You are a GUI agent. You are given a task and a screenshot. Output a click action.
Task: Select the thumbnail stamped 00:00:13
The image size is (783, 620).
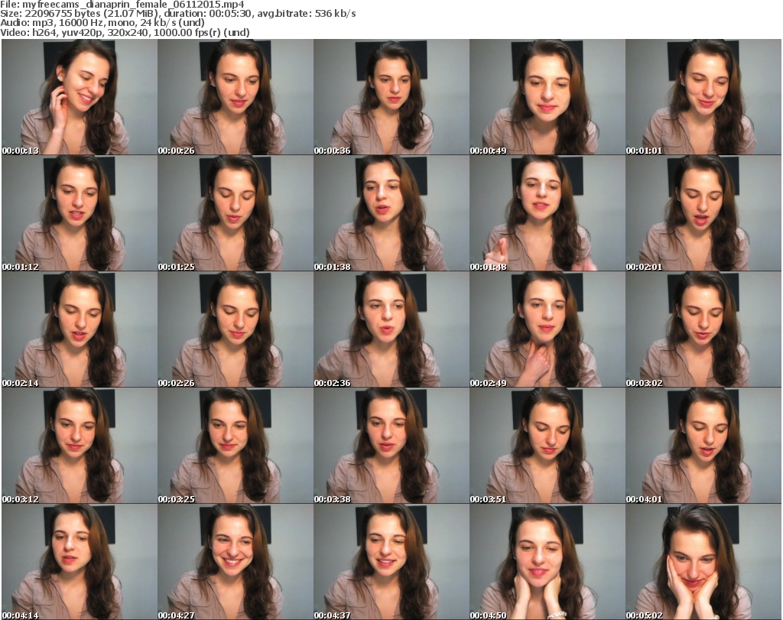pos(80,97)
